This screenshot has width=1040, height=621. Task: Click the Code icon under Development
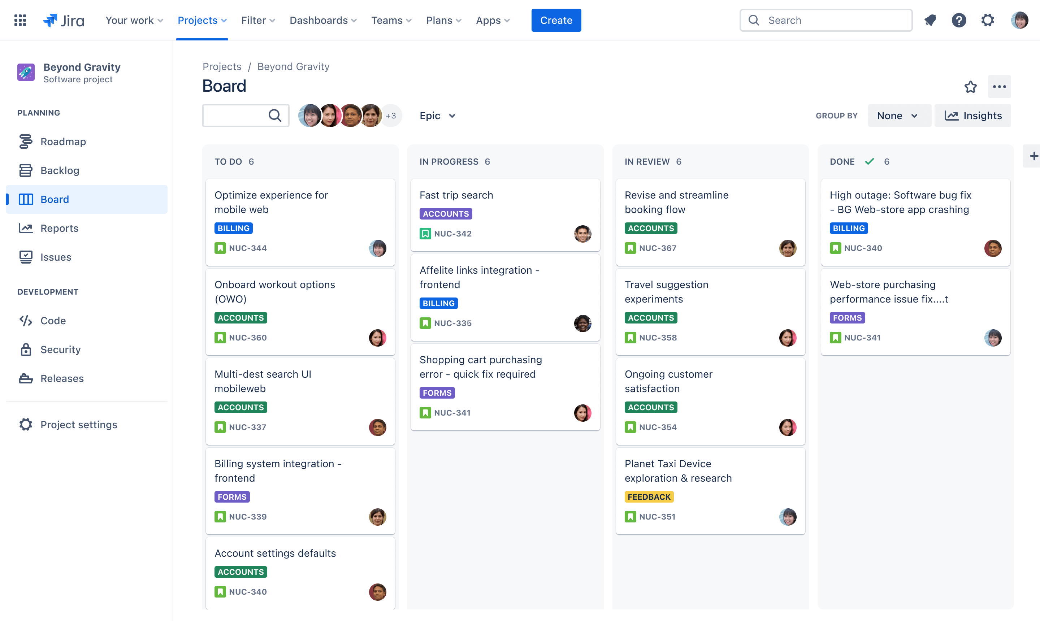26,320
